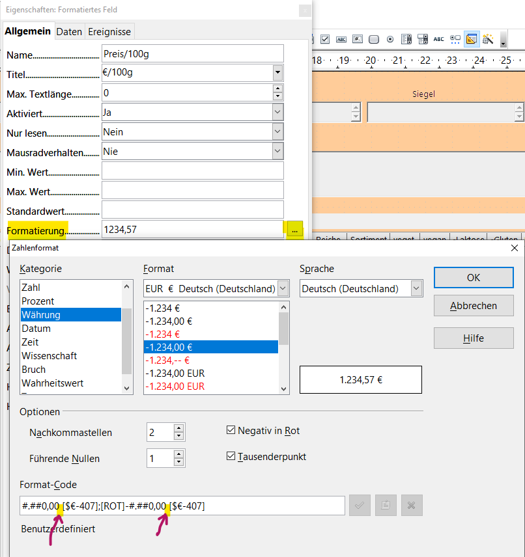The height and width of the screenshot is (557, 525).
Task: Uncheck the Tausenderpunkt checkbox
Action: (x=231, y=457)
